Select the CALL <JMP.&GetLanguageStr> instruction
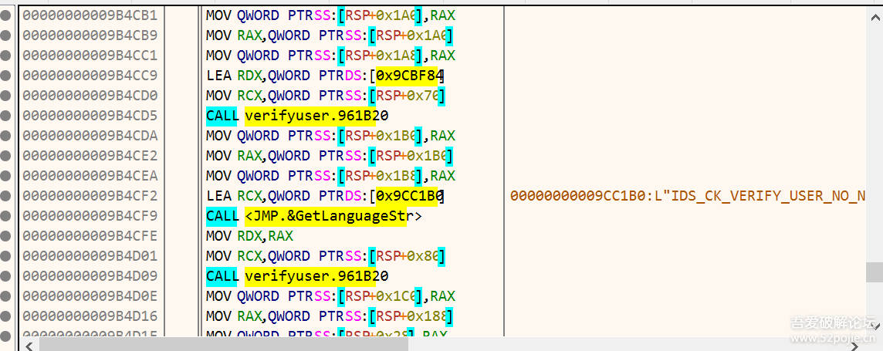 313,216
